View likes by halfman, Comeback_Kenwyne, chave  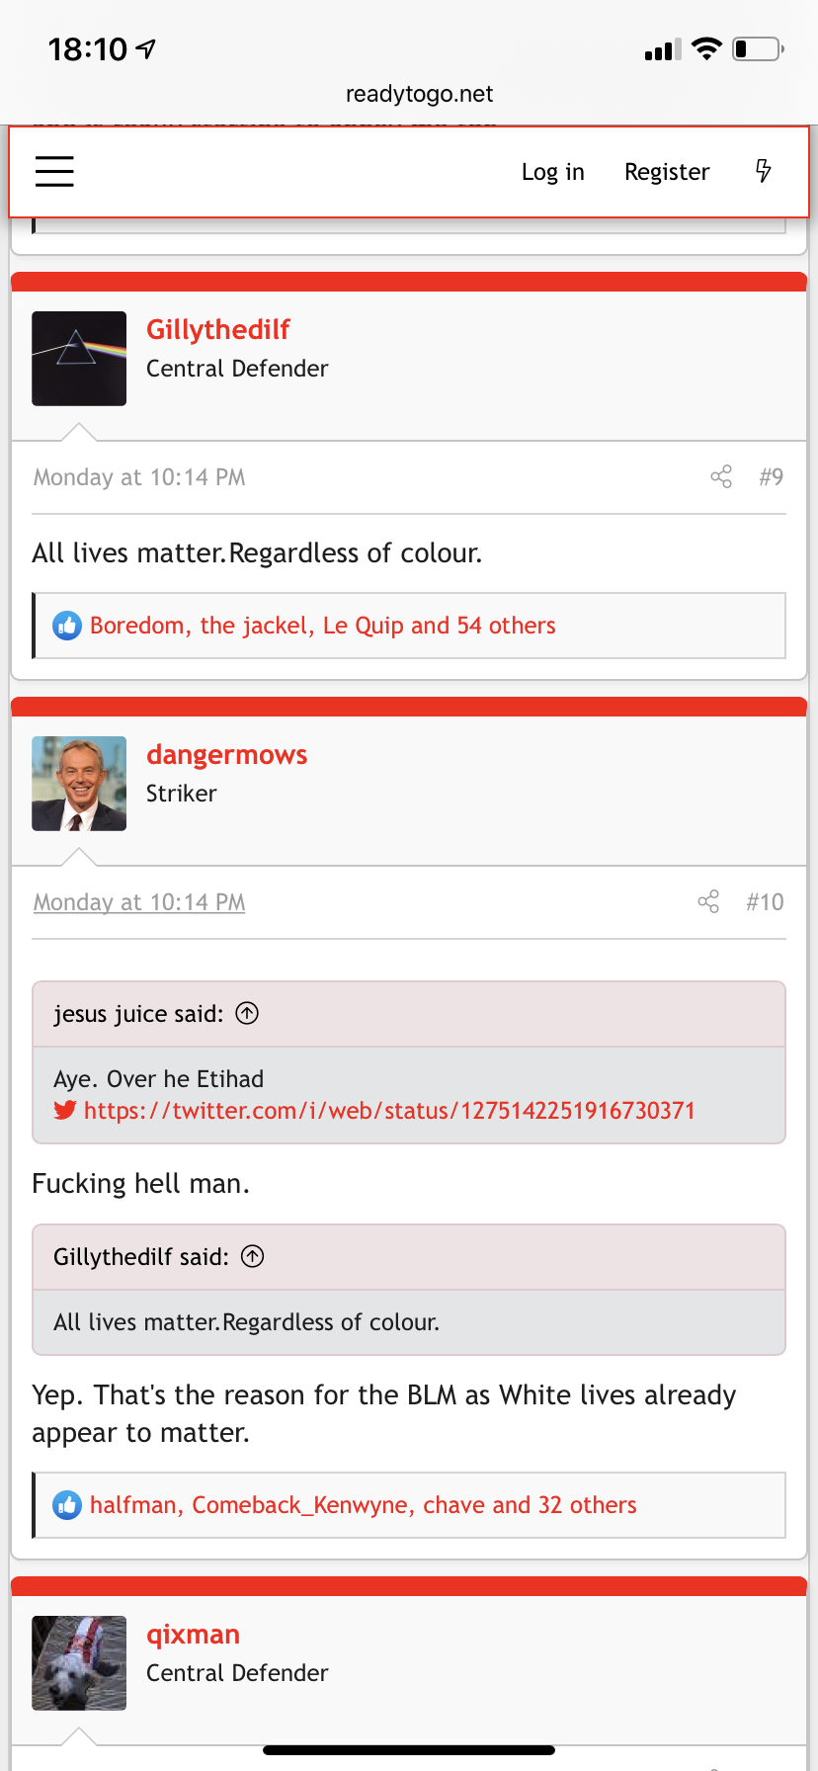click(364, 1505)
